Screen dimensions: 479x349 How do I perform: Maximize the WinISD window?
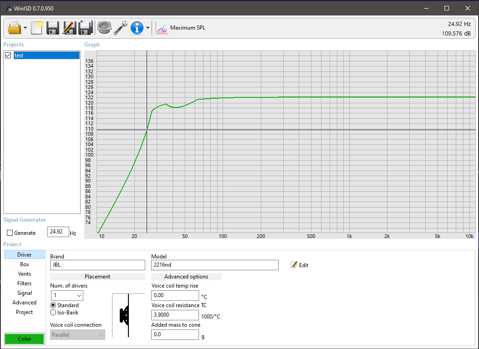pos(447,8)
